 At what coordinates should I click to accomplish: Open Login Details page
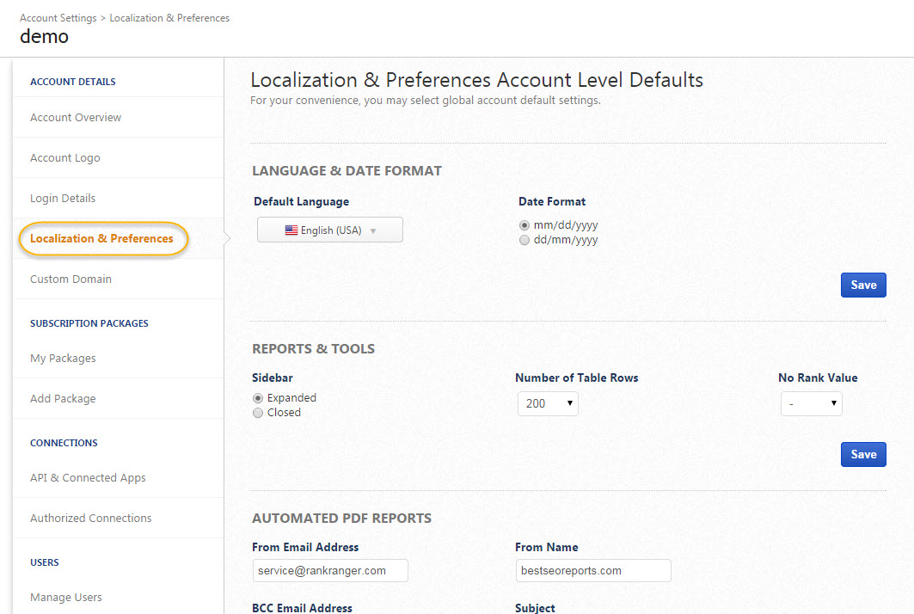click(63, 199)
